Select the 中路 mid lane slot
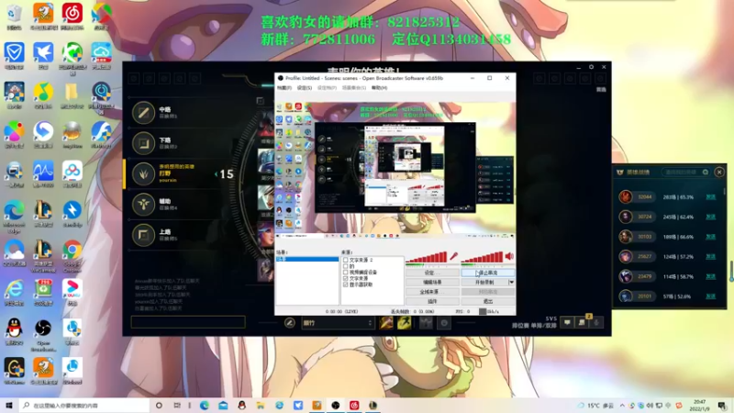Image resolution: width=734 pixels, height=413 pixels. pyautogui.click(x=183, y=112)
